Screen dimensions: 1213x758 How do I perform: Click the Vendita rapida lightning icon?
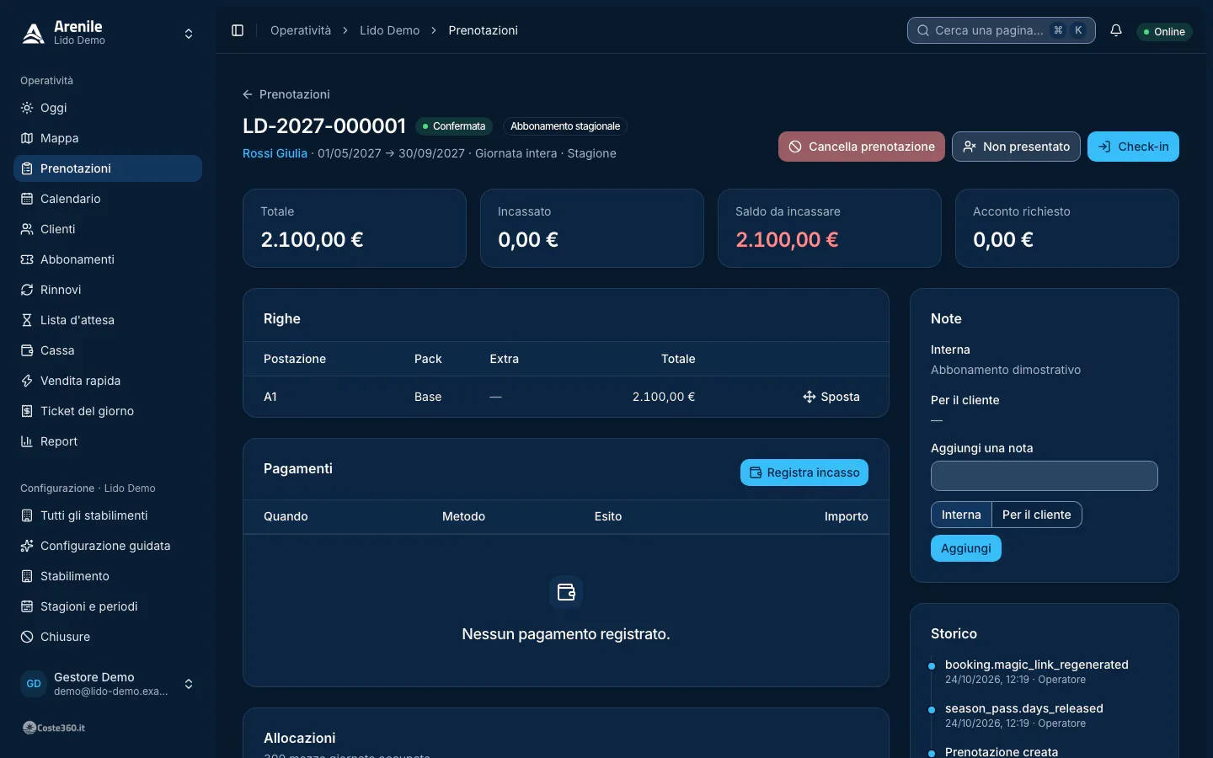point(27,381)
